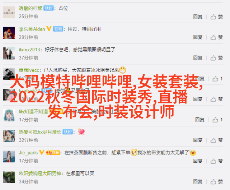Click 李东昊Aiden's avatar thumbnail
This screenshot has height=190, width=230.
point(9,33)
